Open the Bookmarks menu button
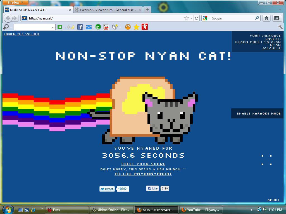Screen dimensions: 286x214 click(x=277, y=18)
